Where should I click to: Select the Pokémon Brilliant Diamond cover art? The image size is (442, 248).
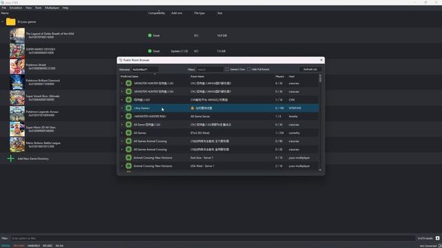(17, 82)
